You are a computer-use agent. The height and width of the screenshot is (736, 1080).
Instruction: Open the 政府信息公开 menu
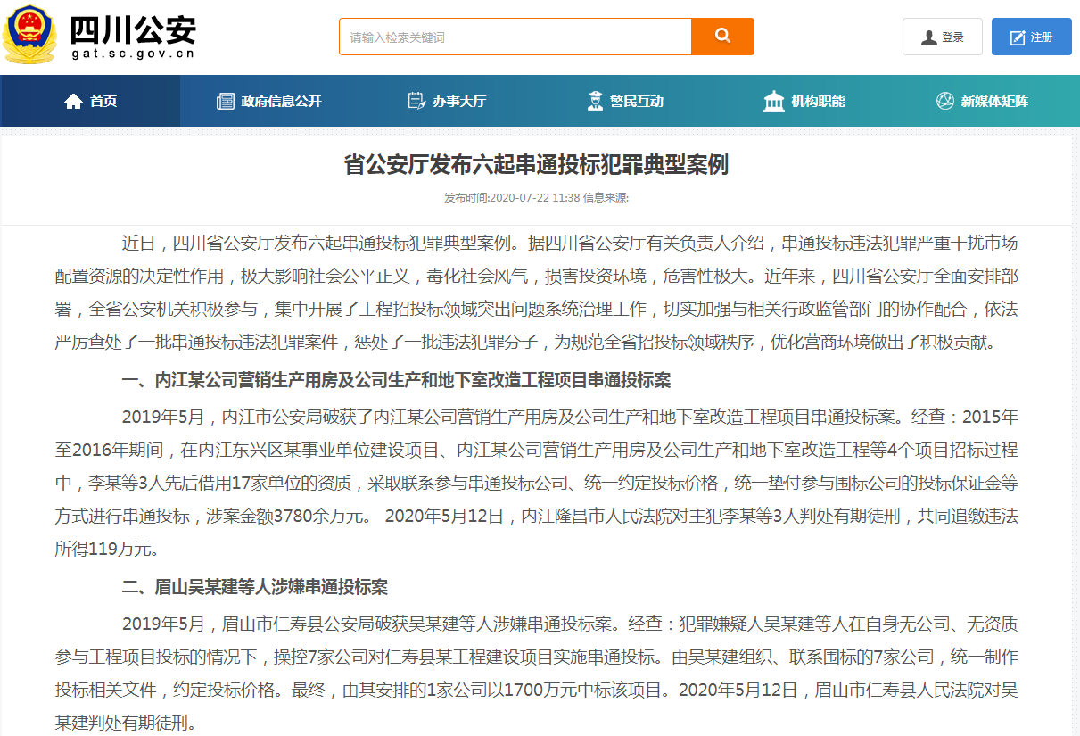269,101
